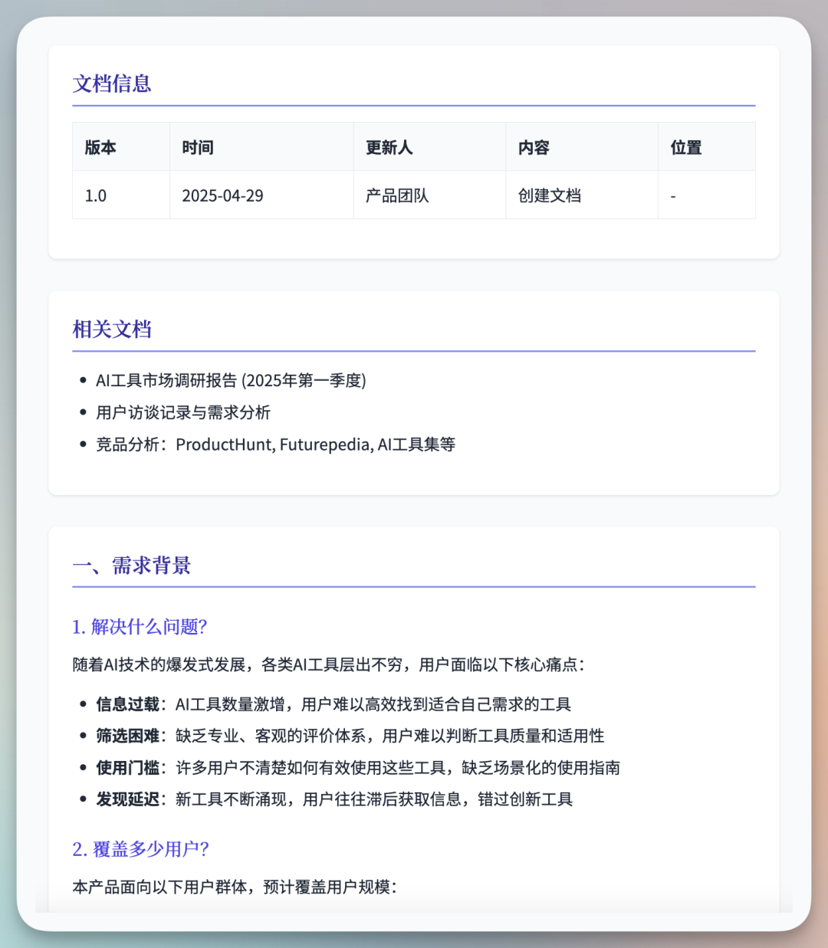Click the 产品团队 table cell

point(397,195)
